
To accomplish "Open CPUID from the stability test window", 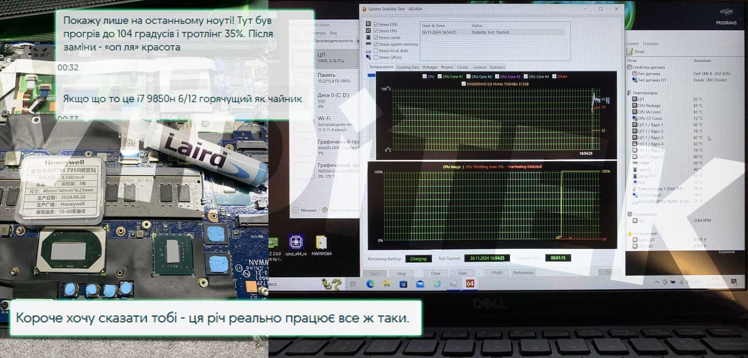I will tap(496, 273).
